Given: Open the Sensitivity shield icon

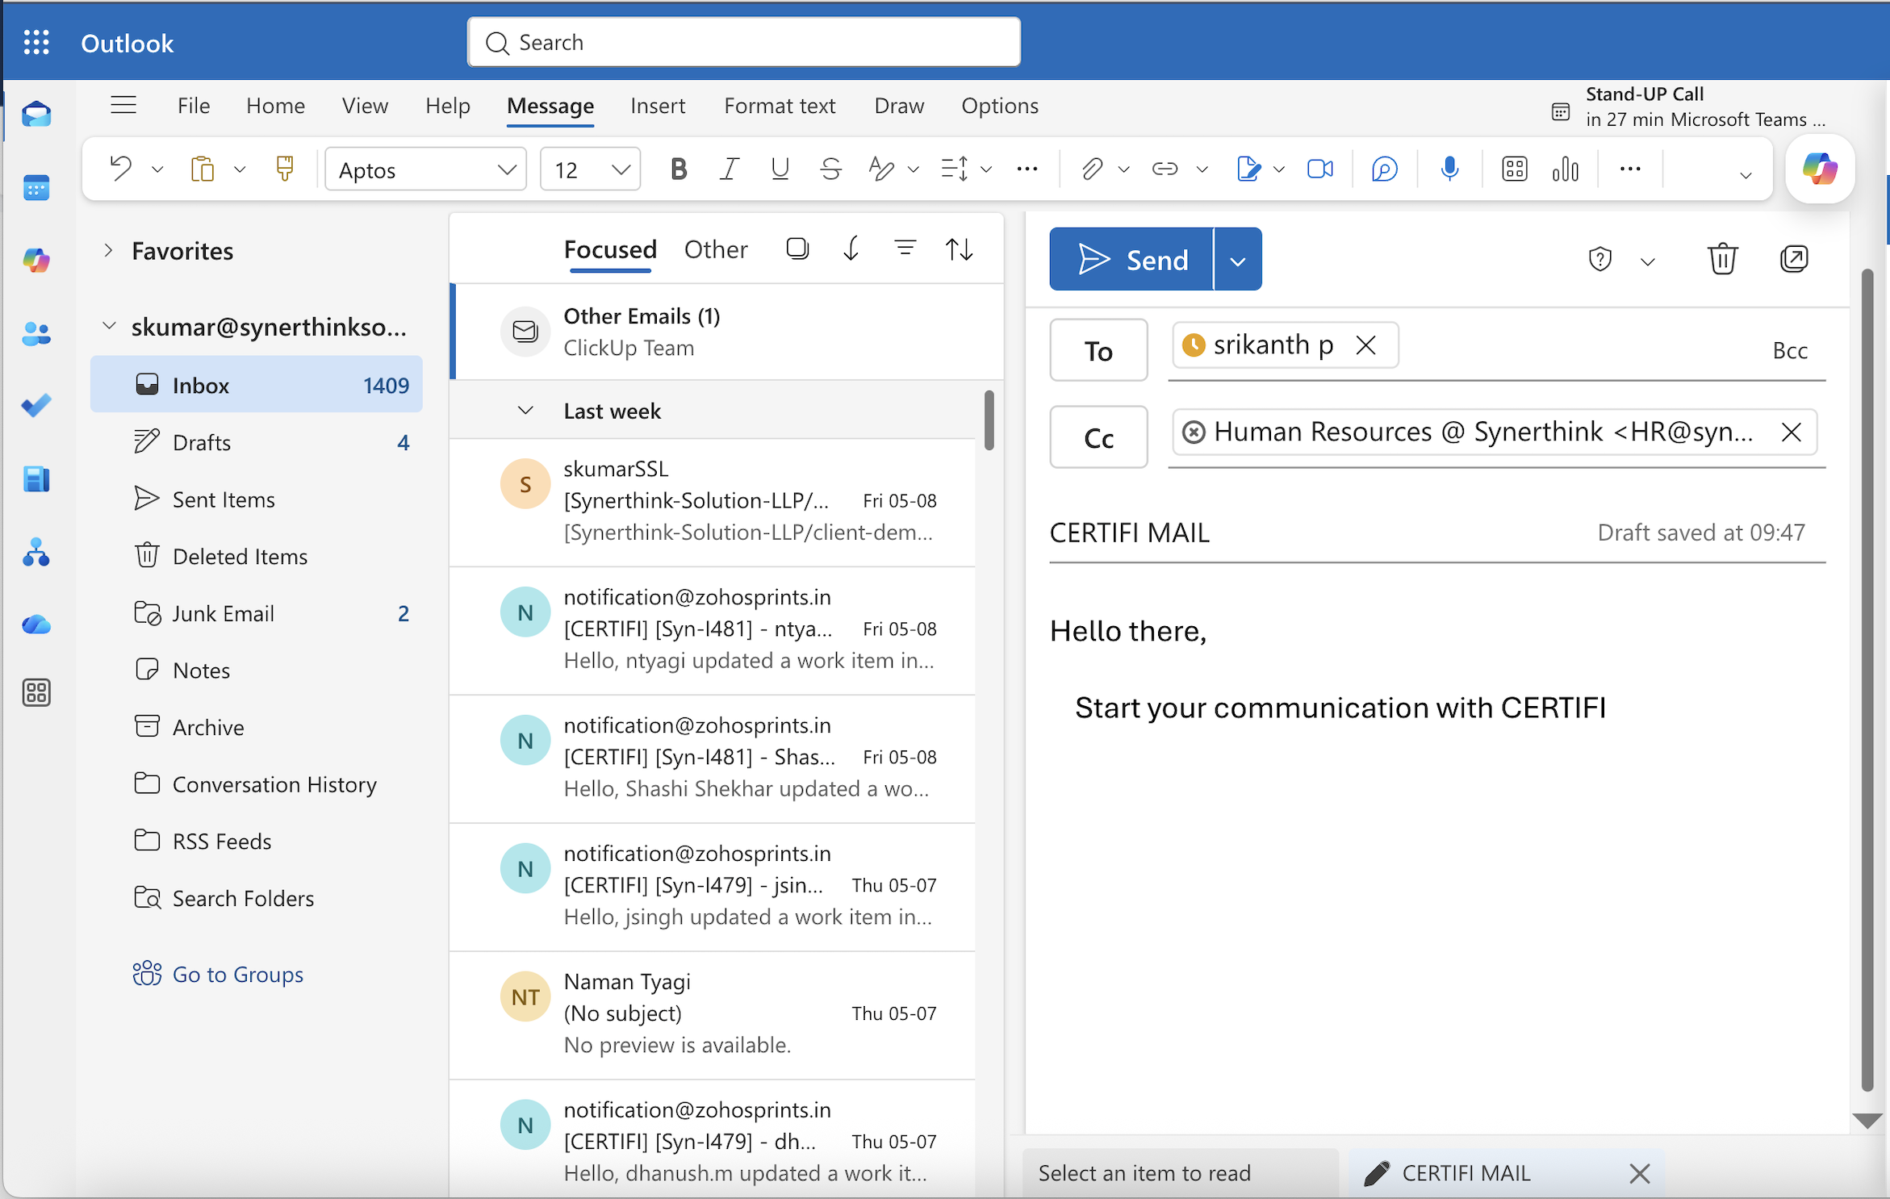Looking at the screenshot, I should point(1599,259).
